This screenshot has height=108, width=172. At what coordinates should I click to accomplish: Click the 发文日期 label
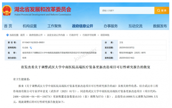109,48
